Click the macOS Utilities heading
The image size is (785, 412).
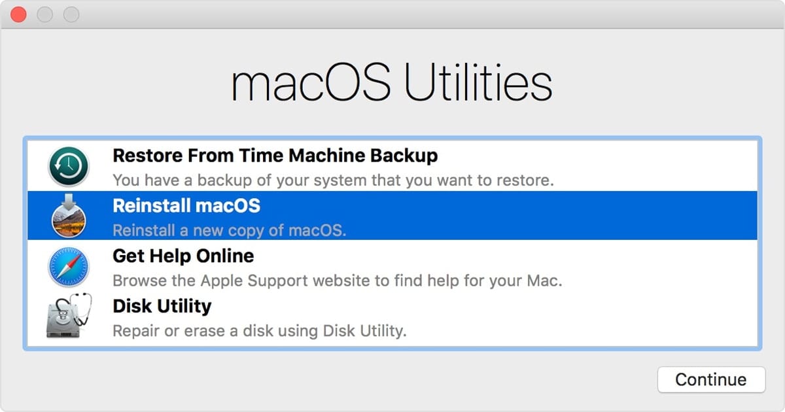(x=392, y=83)
